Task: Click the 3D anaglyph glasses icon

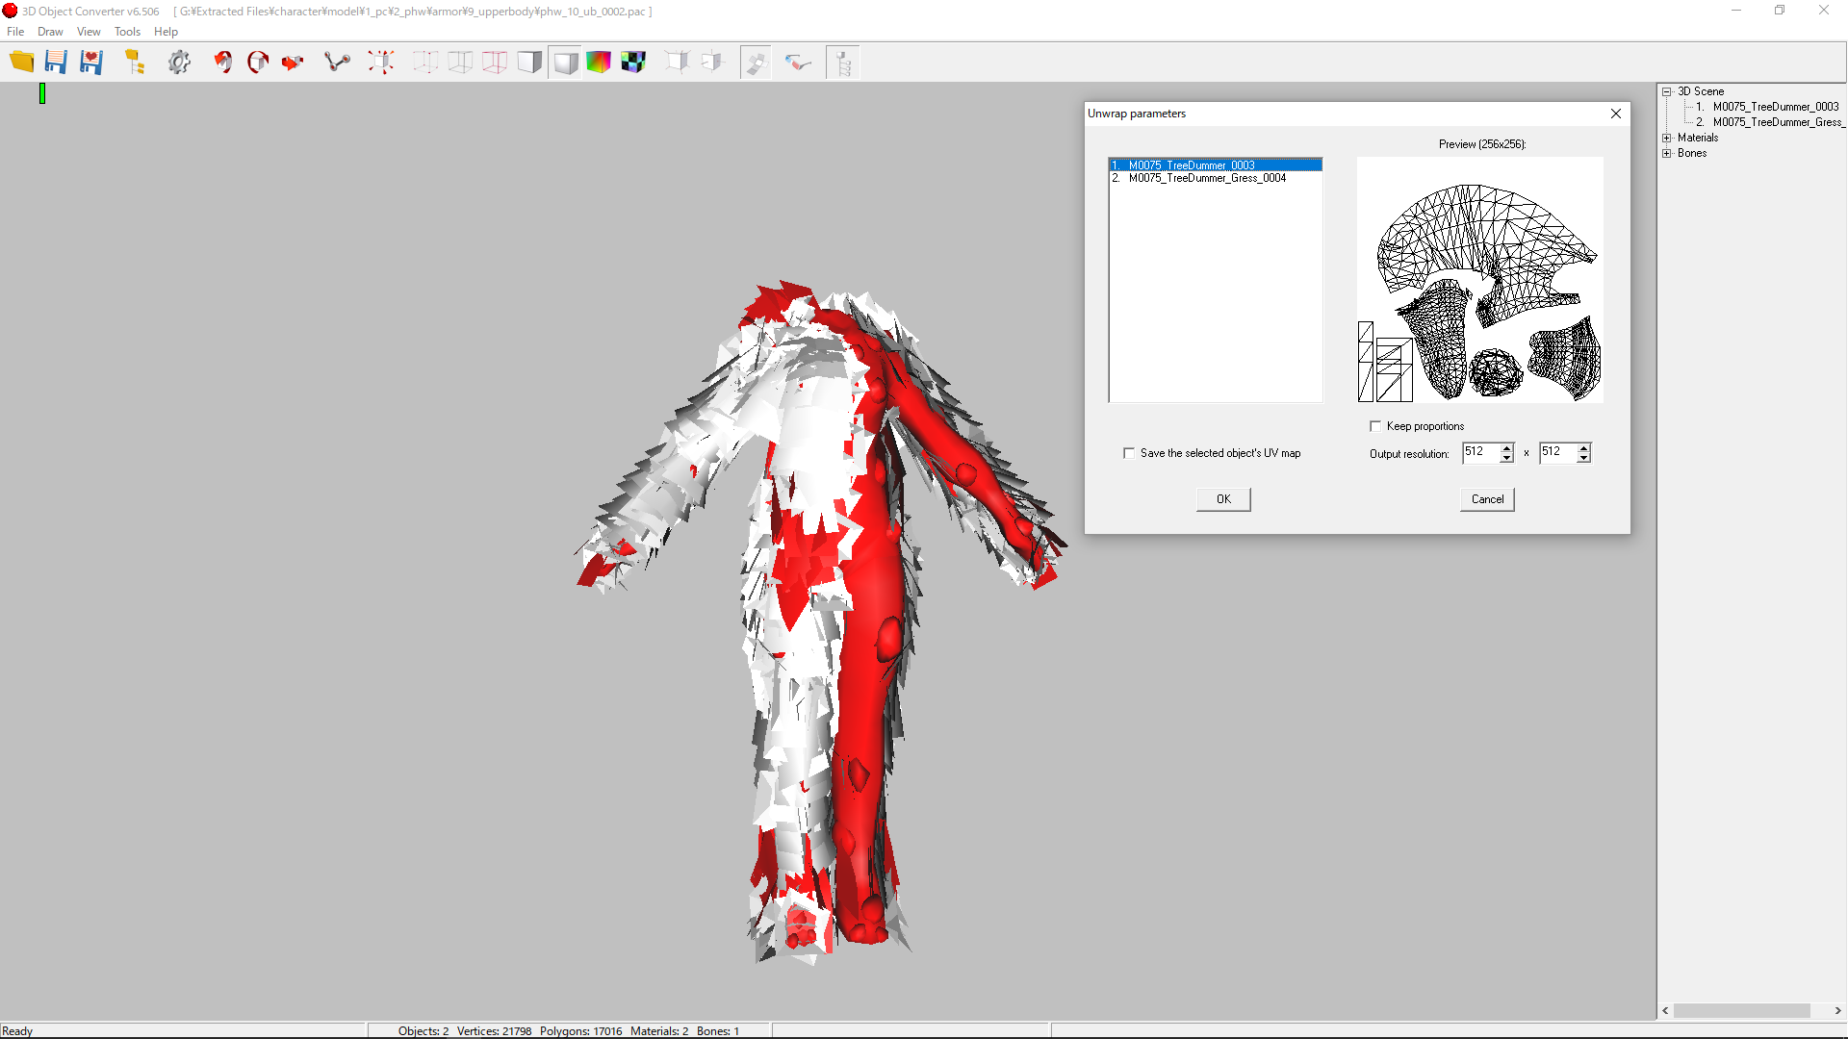Action: tap(798, 63)
